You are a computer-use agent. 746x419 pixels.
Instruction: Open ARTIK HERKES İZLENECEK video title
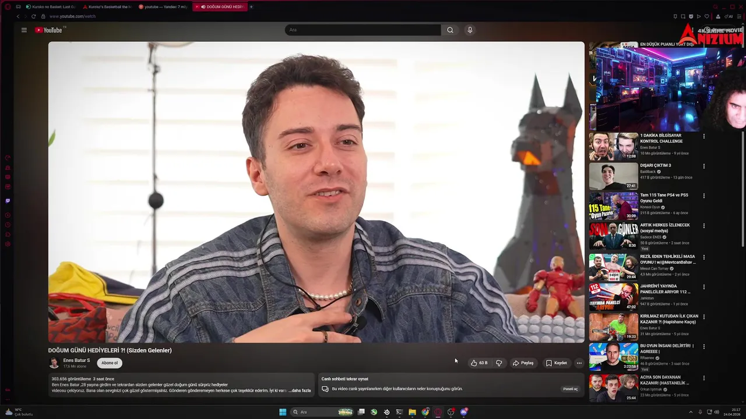[664, 228]
